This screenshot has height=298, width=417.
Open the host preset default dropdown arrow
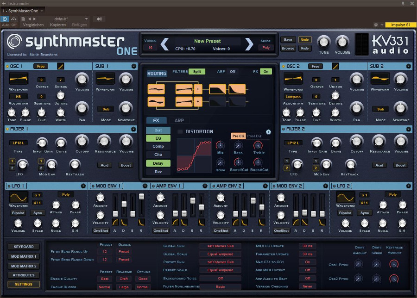pos(87,19)
